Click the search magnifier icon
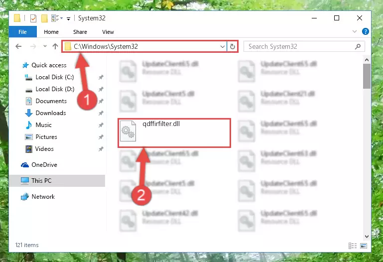Image resolution: width=383 pixels, height=262 pixels. coord(358,46)
